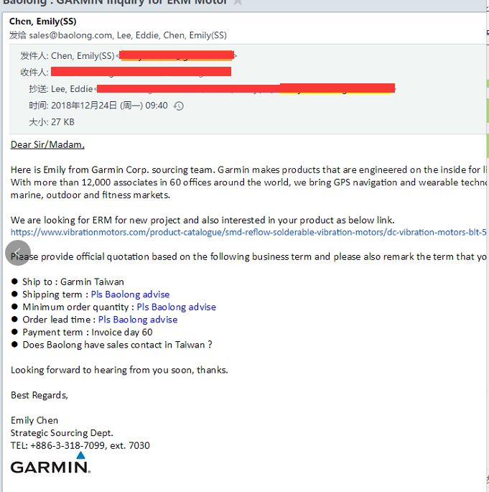Click 'Pls Baolong advise' after Shipping term

coord(130,294)
